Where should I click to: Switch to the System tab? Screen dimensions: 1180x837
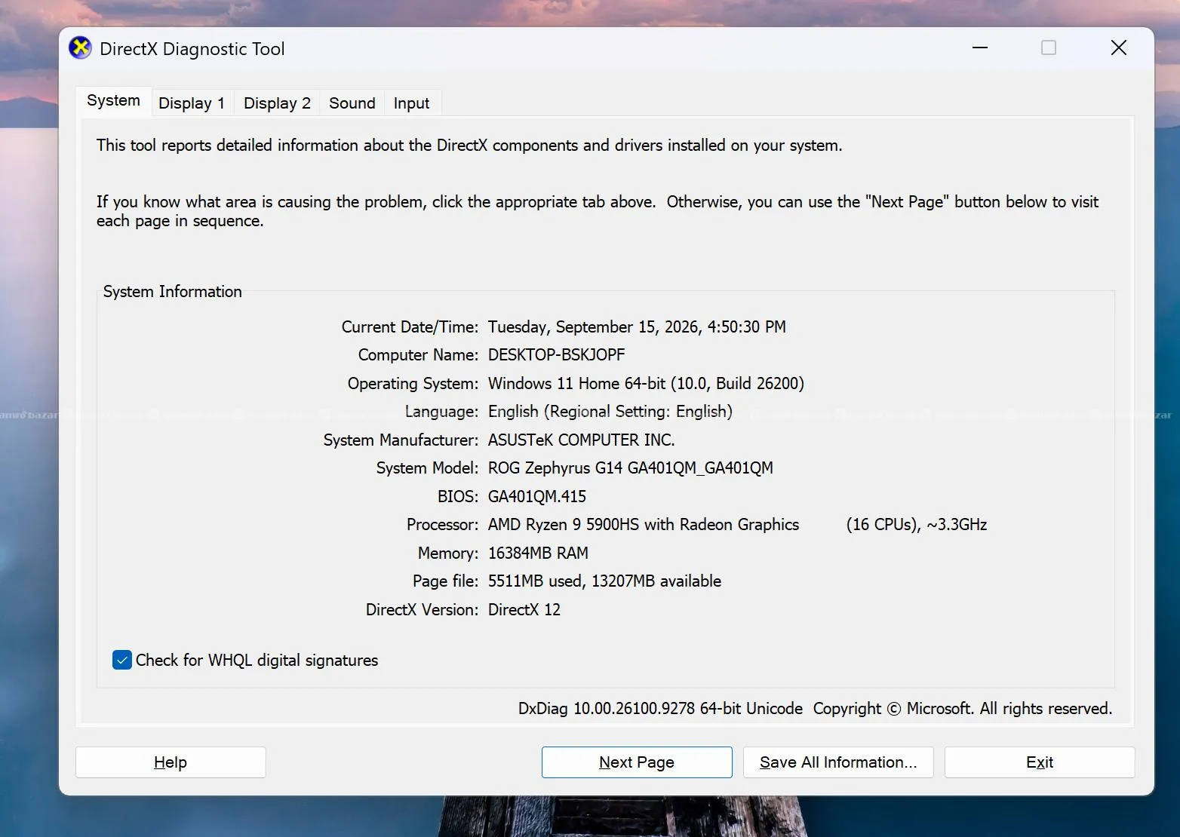tap(113, 101)
